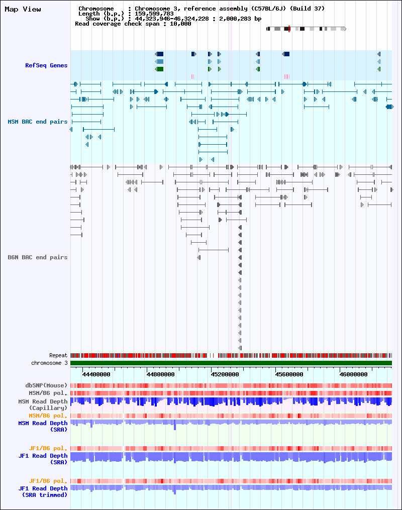Click the dbSNP(Mouse) heatmap bar
Screen dimensions: 402x510
click(x=231, y=385)
